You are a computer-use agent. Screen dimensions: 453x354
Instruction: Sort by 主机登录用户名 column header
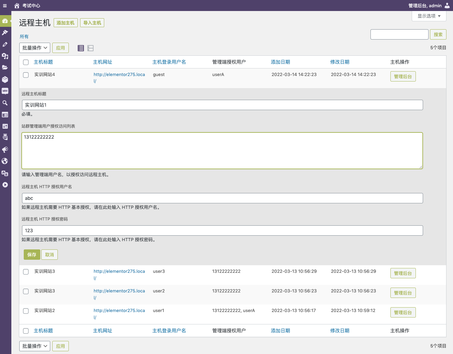coord(169,62)
